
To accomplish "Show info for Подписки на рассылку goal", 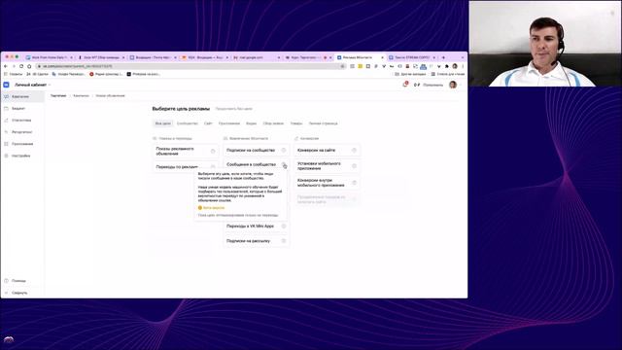I will (x=284, y=241).
